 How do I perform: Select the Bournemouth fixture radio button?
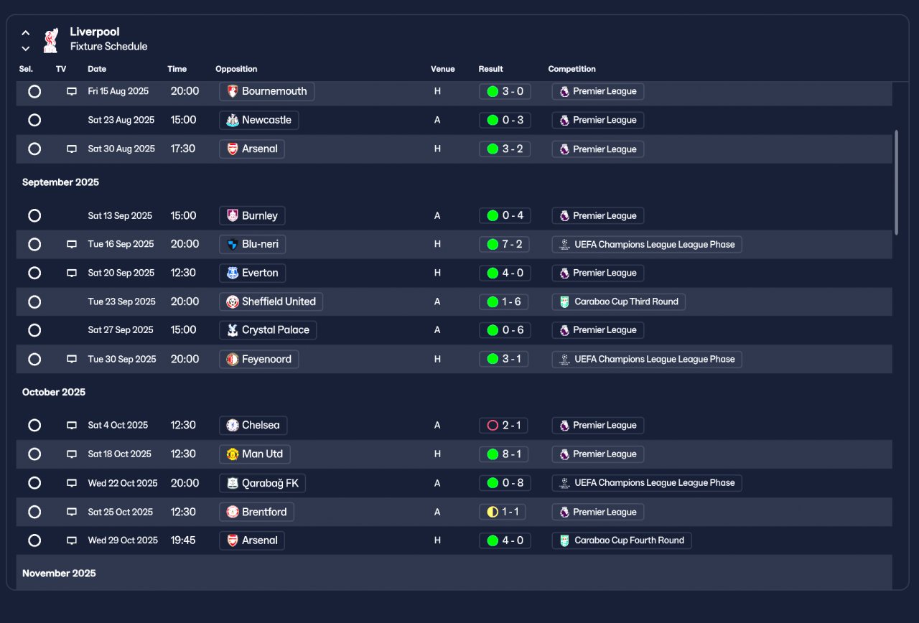tap(34, 91)
